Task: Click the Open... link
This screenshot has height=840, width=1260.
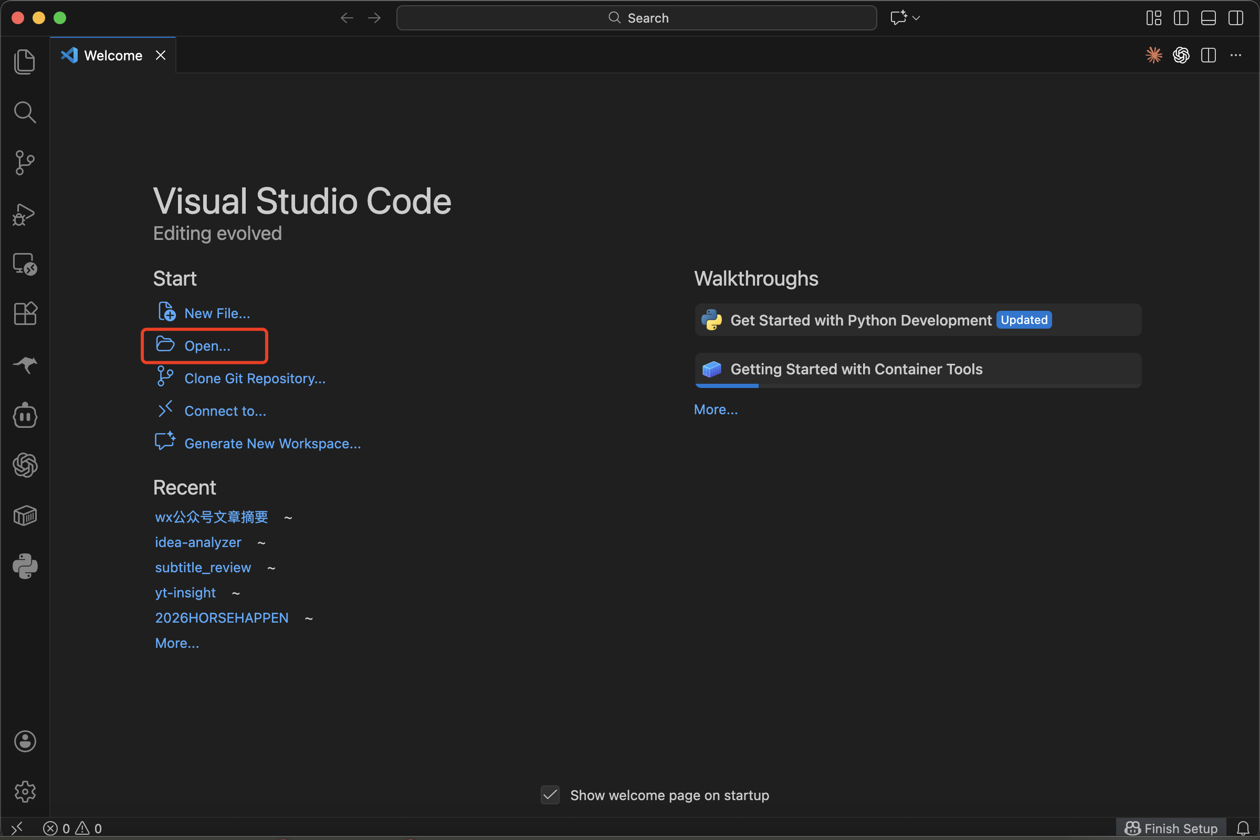Action: click(207, 346)
